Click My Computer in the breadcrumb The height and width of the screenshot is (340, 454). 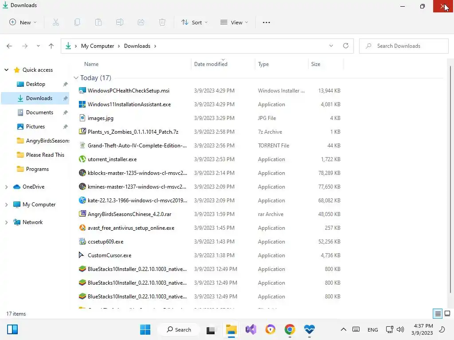[x=97, y=46]
